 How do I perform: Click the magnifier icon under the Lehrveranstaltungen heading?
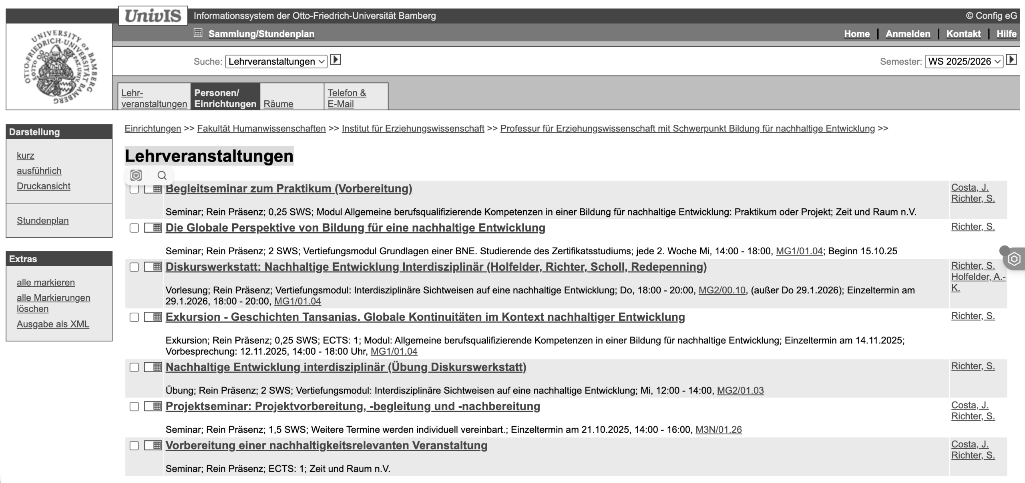162,176
